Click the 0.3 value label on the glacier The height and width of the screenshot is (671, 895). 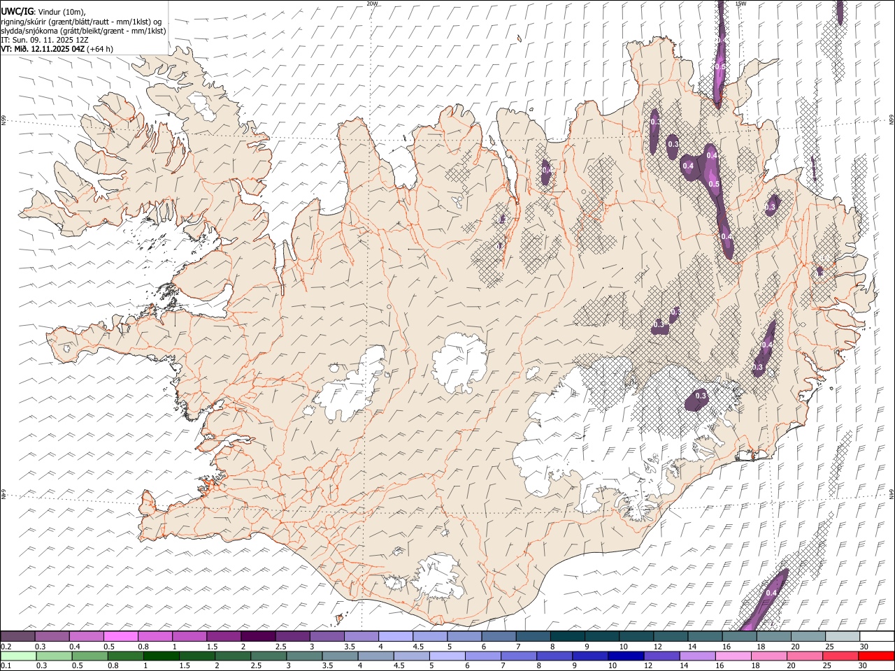[x=701, y=396]
